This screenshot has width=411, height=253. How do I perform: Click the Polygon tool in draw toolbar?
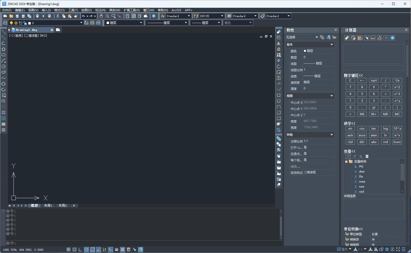(4, 49)
